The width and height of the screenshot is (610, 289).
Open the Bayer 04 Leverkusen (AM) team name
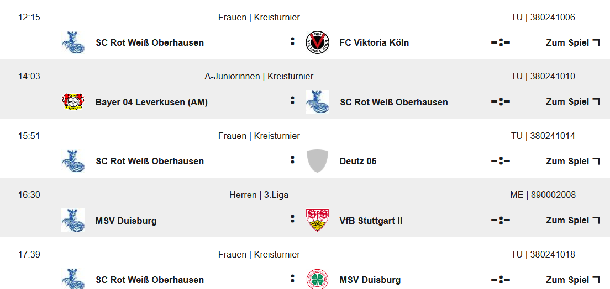click(151, 102)
